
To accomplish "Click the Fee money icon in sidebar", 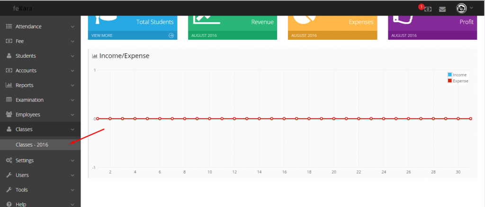I will click(9, 41).
